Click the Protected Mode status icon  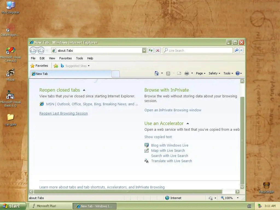[211, 198]
